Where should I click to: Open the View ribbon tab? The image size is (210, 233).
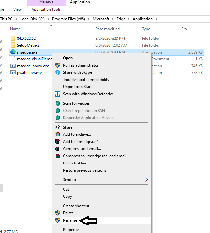point(17,9)
